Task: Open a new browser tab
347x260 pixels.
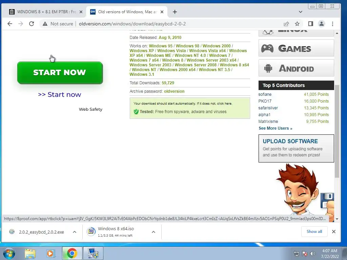Action: (175, 12)
